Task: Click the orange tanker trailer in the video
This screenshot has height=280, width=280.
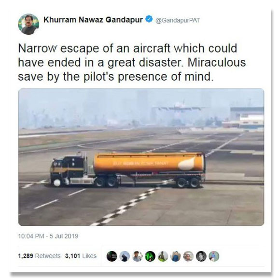Action: [149, 162]
